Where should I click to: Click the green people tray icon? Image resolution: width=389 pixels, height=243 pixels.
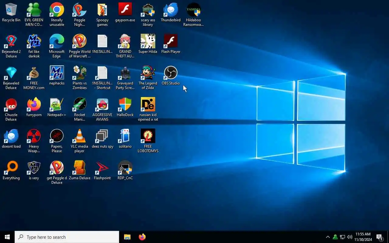[x=335, y=237]
